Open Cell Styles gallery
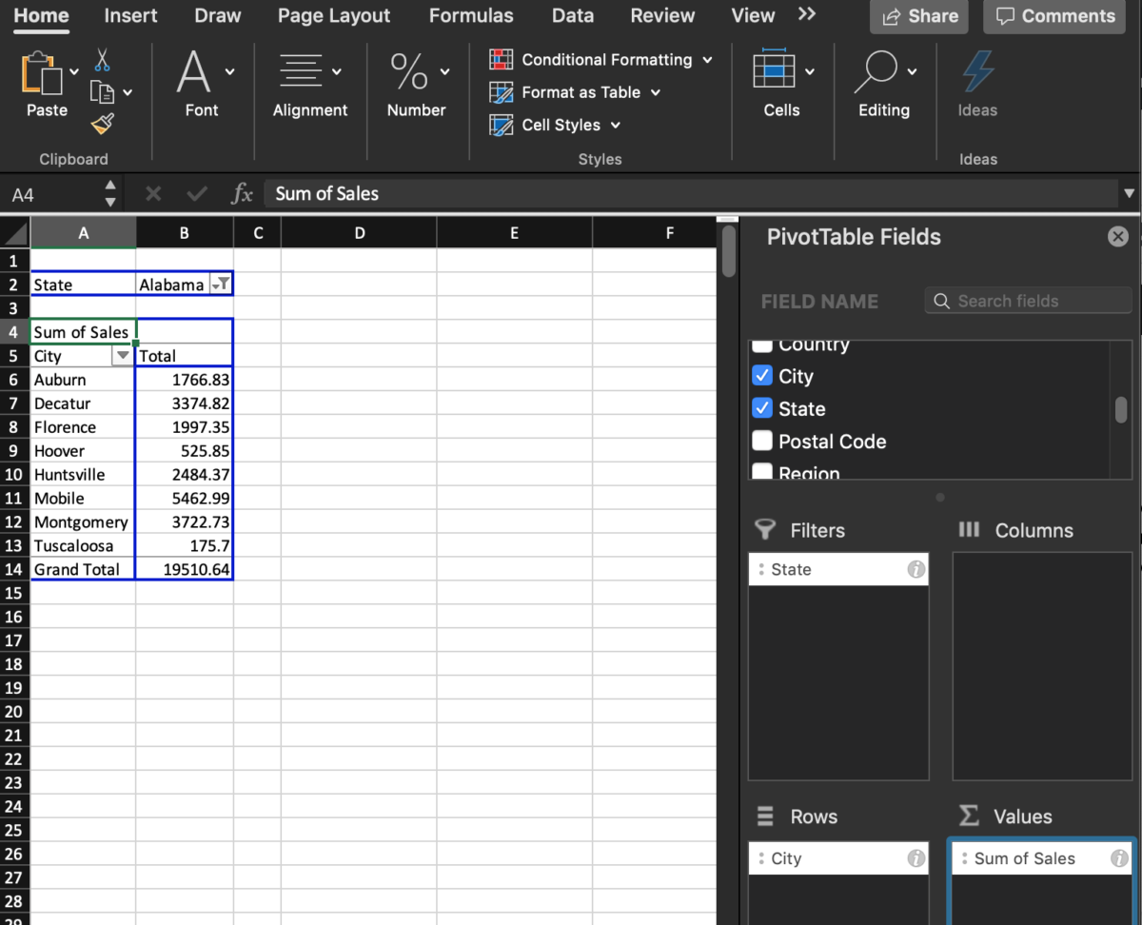Image resolution: width=1142 pixels, height=925 pixels. [501, 125]
